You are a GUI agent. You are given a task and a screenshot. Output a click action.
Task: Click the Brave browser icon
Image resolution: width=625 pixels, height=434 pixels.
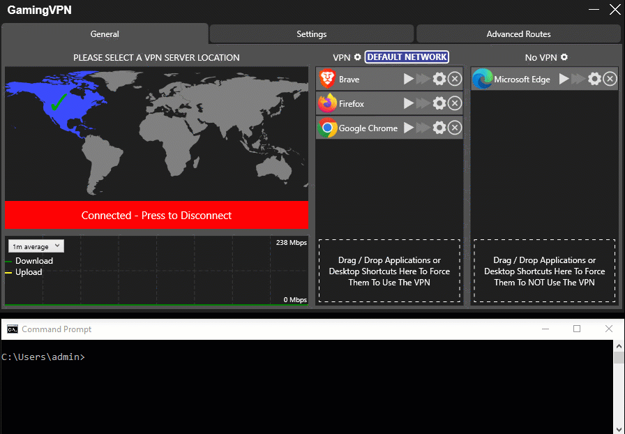click(x=327, y=80)
